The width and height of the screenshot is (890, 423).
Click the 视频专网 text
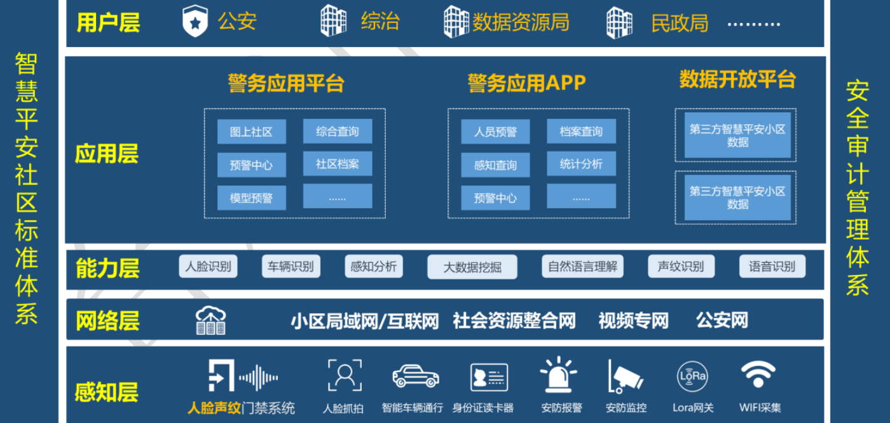(633, 320)
